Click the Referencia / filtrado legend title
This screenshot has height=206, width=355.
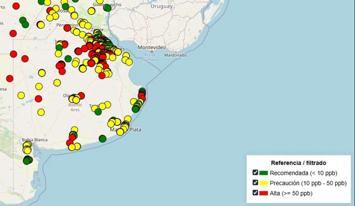pyautogui.click(x=298, y=163)
